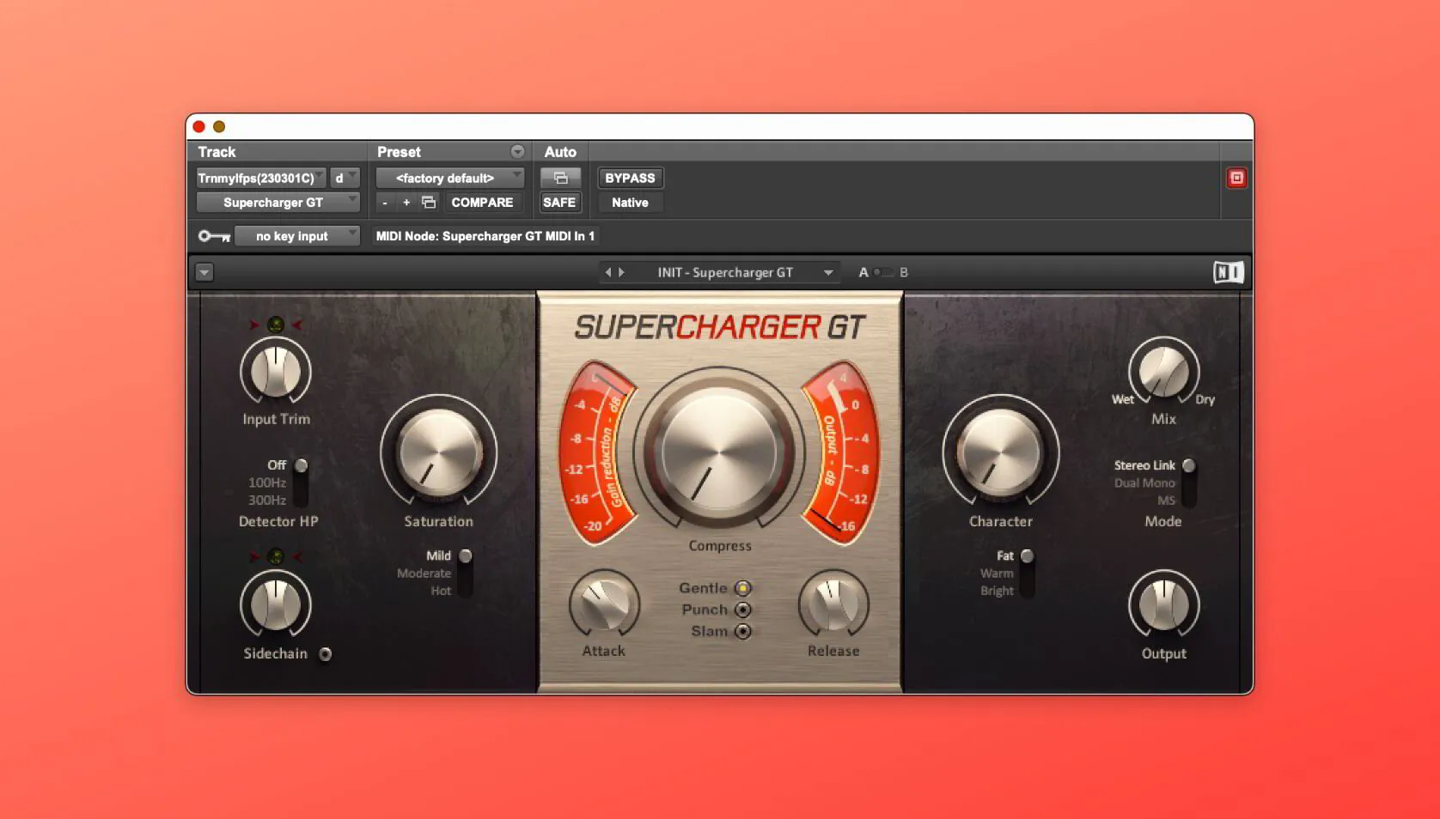Click the automation enable icon under Auto

pos(559,178)
